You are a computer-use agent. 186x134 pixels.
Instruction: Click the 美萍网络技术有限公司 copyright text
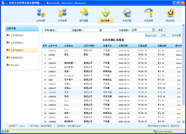pyautogui.click(x=163, y=126)
